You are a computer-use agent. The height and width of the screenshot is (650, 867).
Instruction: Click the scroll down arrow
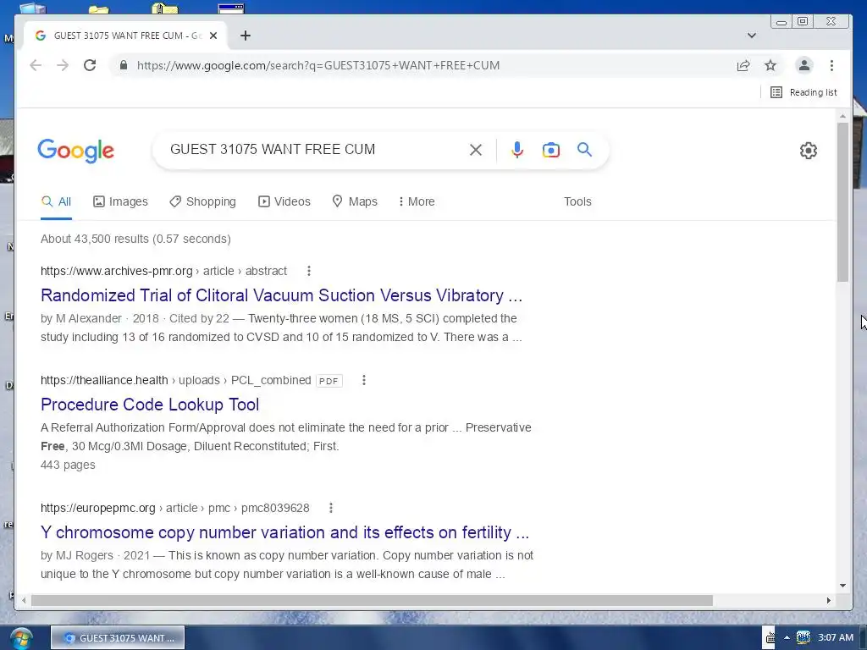click(842, 586)
